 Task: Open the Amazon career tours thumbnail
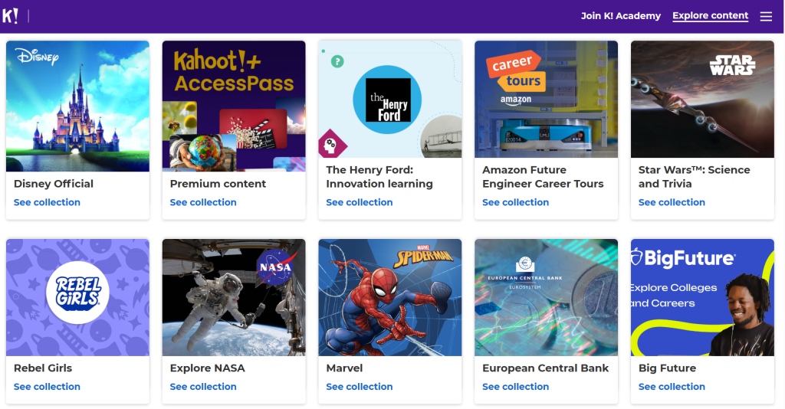point(546,99)
